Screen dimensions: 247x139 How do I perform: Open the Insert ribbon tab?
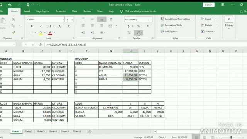[x=27, y=11]
